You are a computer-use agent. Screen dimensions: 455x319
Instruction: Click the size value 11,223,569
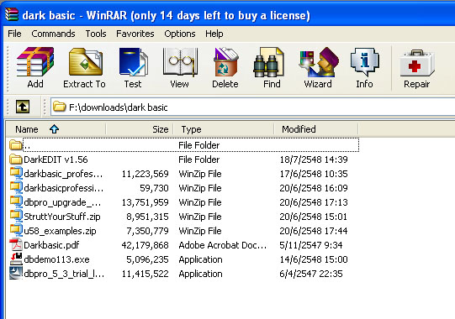click(145, 174)
